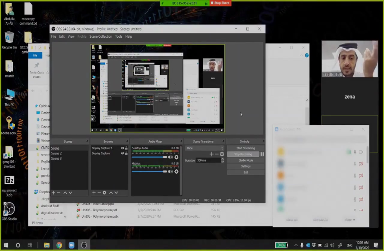Move selected source up with arrow

111,193
